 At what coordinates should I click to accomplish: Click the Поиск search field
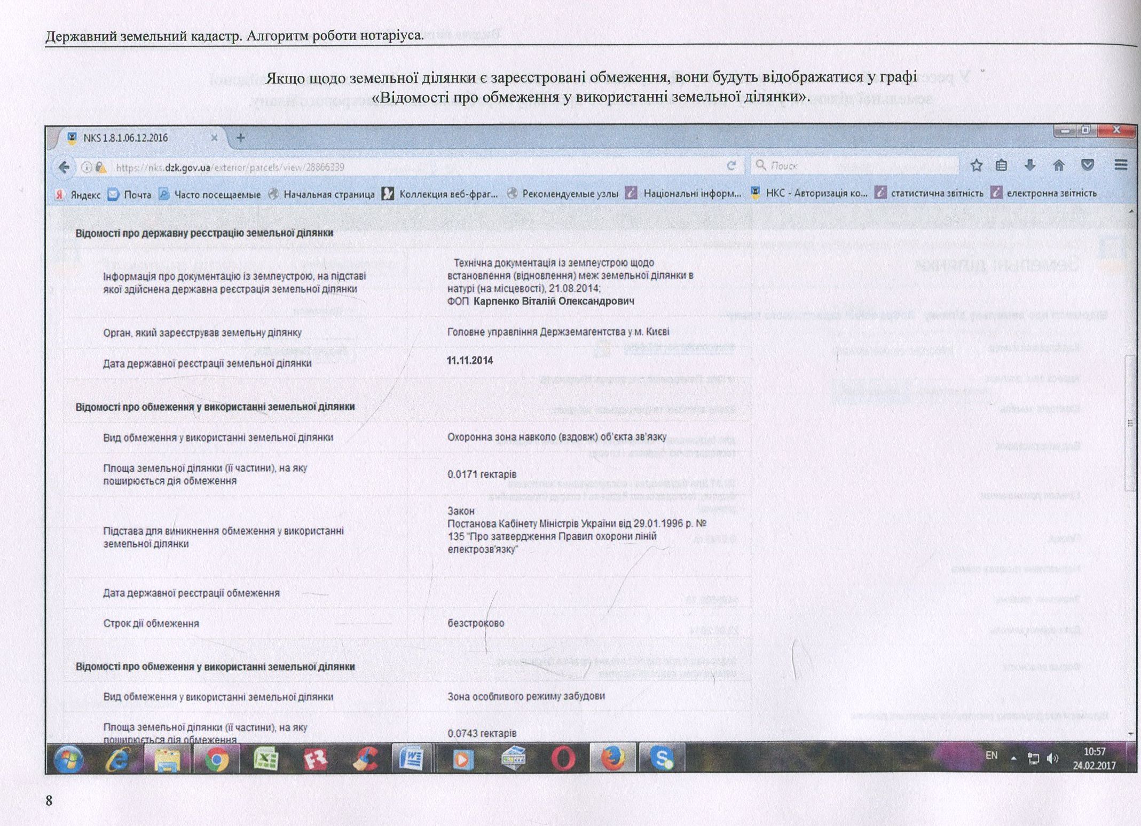[x=854, y=165]
